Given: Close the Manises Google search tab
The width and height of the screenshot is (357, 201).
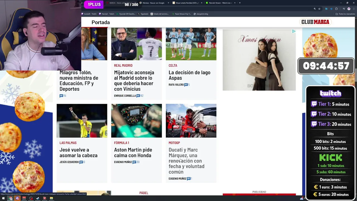Looking at the screenshot, I should coord(168,3).
